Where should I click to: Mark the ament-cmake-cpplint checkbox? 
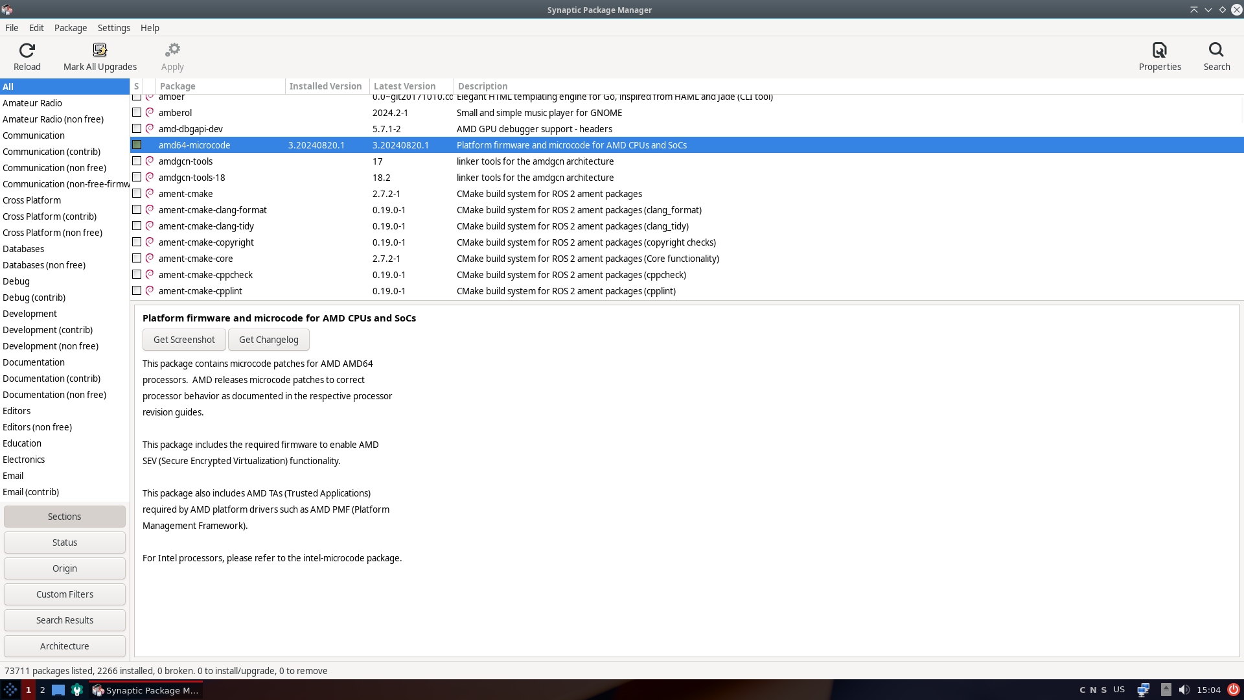pyautogui.click(x=137, y=290)
